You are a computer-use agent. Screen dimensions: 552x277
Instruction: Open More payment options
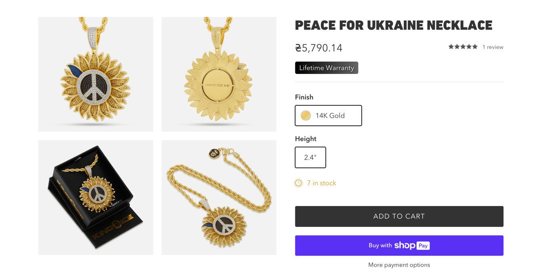[399, 265]
